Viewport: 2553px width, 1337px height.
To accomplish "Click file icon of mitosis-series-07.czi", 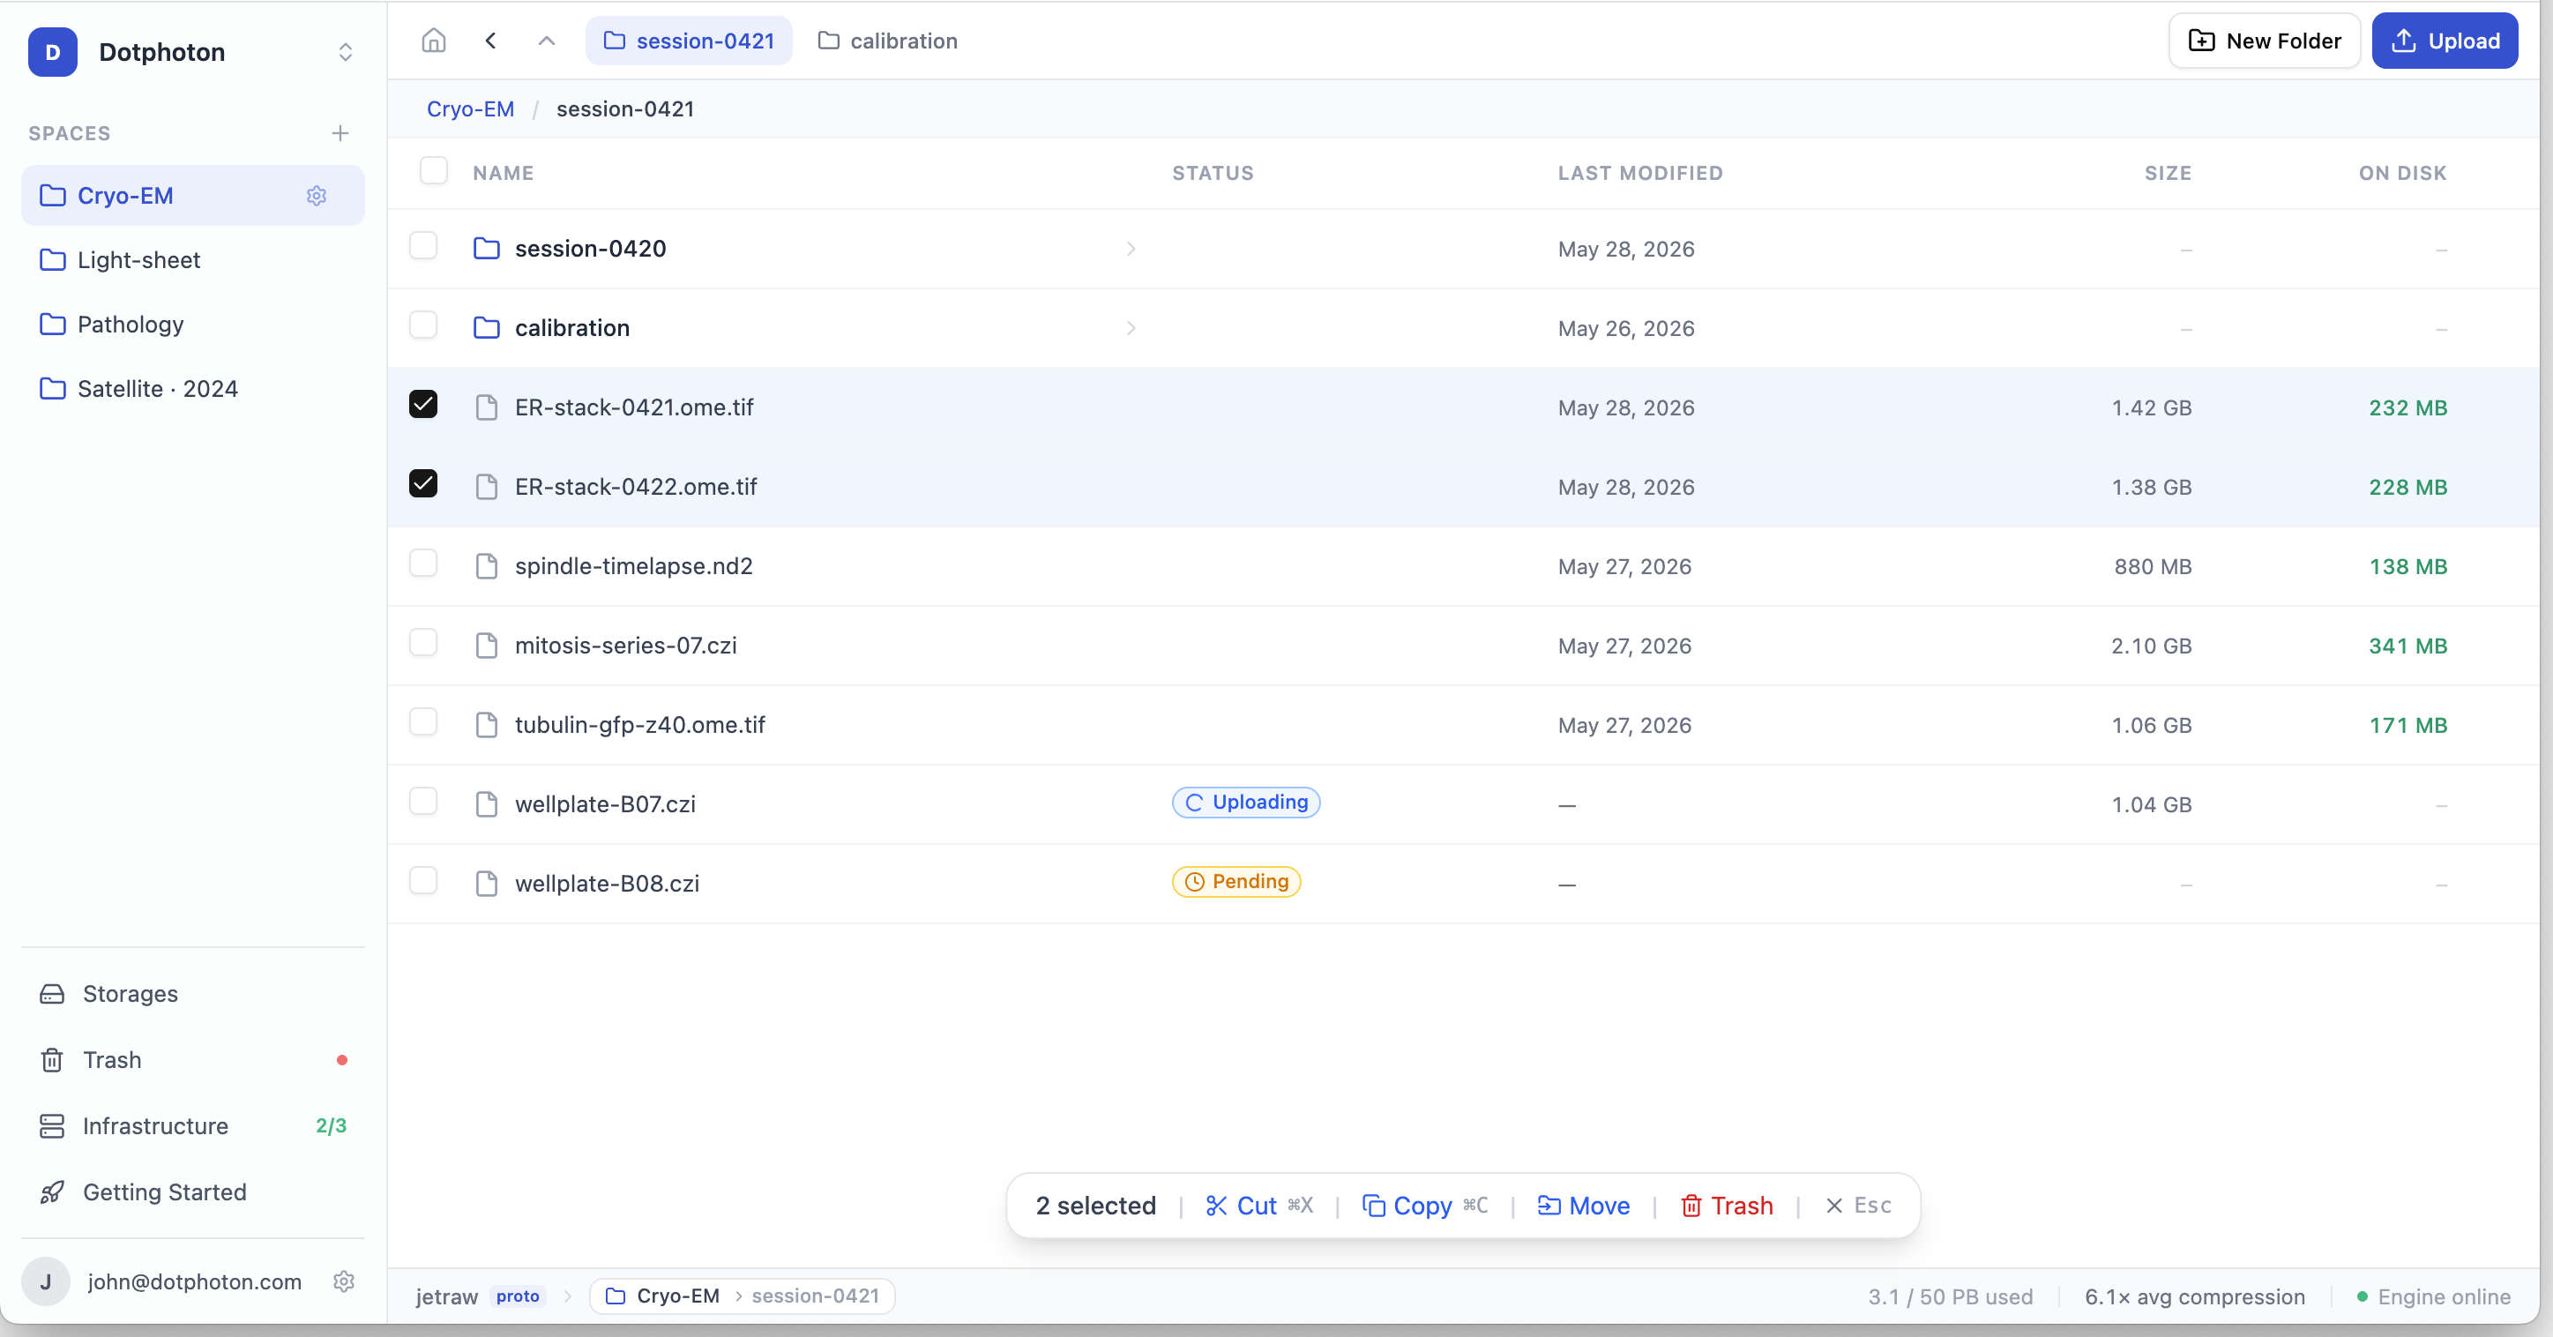I will (x=487, y=646).
